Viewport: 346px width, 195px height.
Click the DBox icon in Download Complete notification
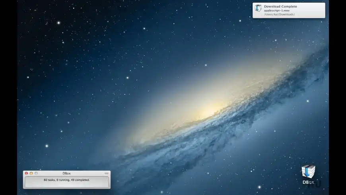[258, 8]
